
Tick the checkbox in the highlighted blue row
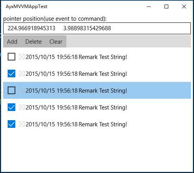pos(12,90)
